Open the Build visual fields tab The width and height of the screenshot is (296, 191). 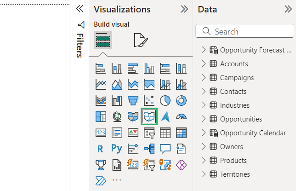coord(103,41)
